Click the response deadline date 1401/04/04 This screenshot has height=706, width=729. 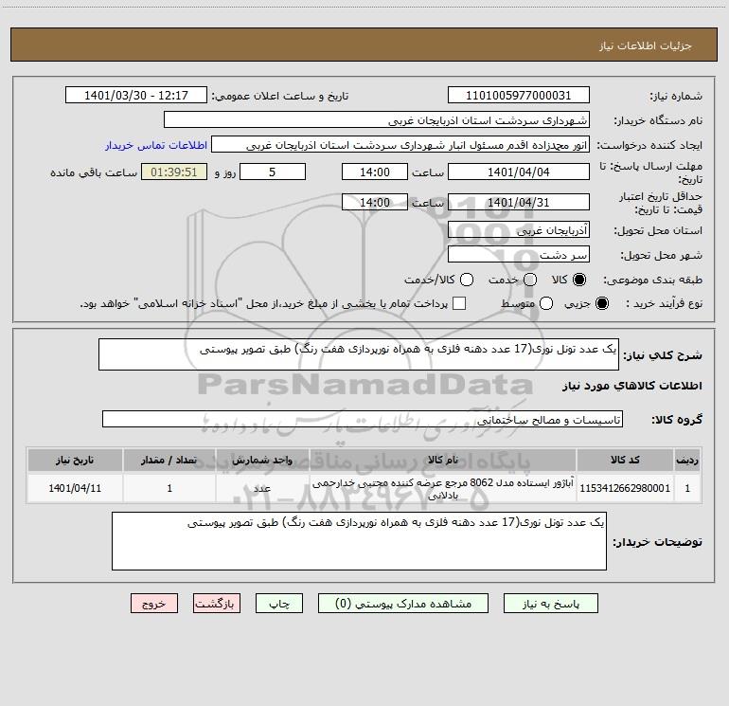coord(519,172)
